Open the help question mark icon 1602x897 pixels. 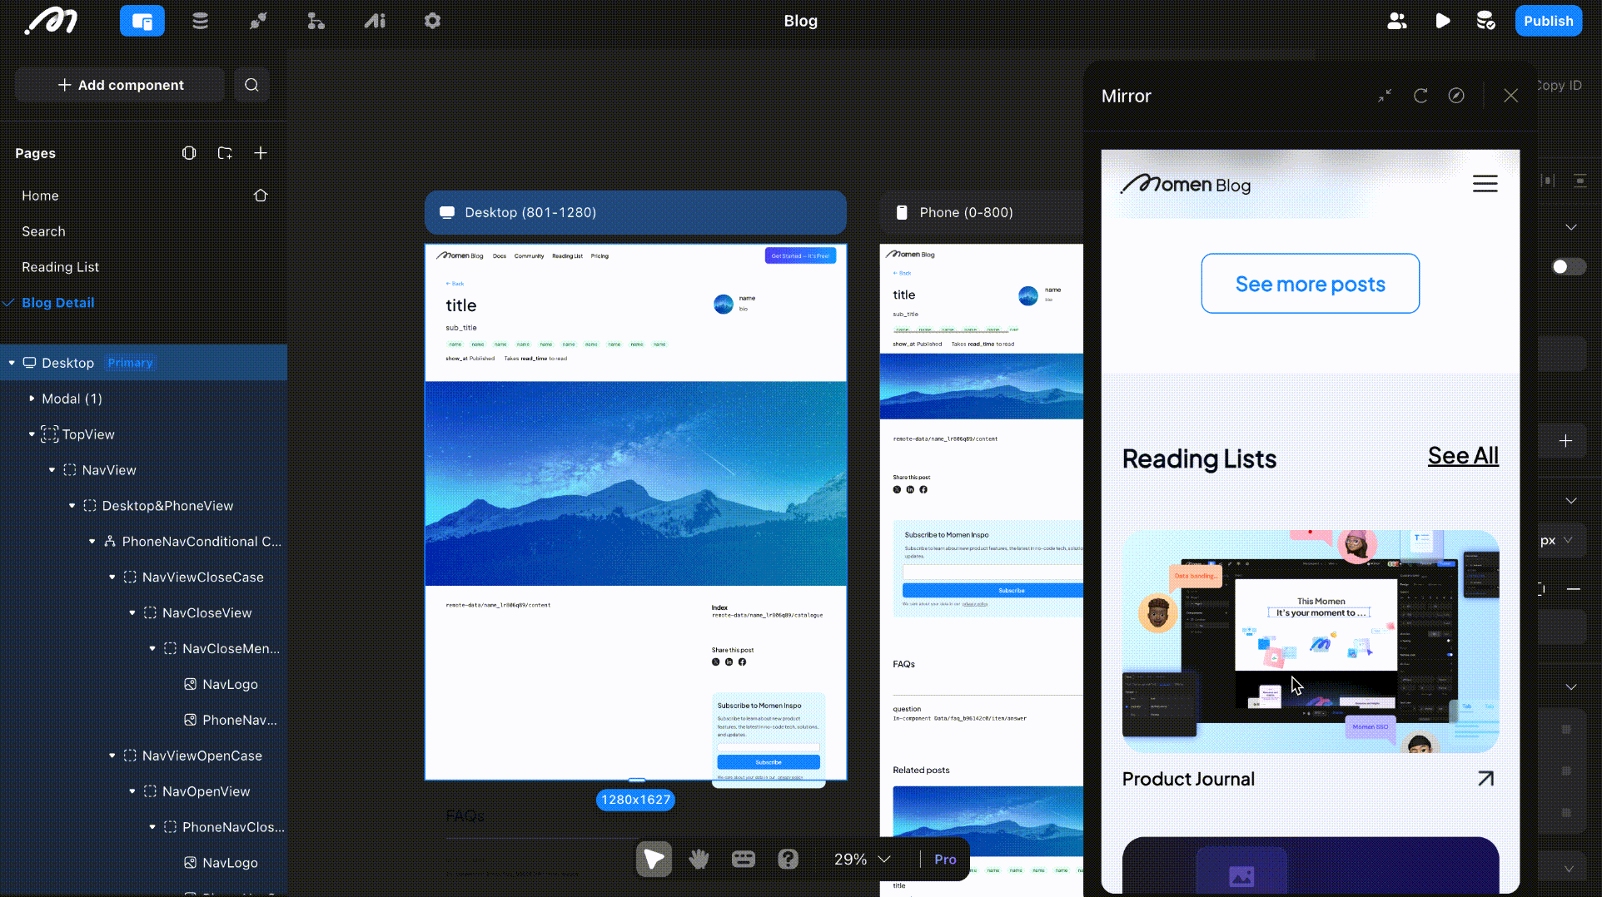(x=788, y=859)
